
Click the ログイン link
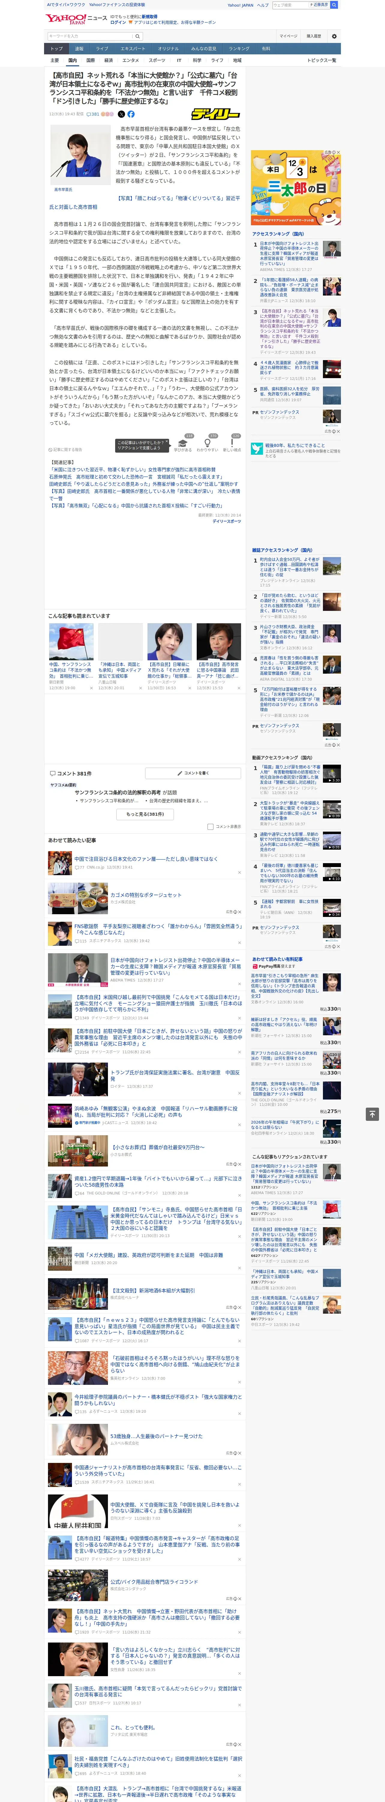click(x=118, y=23)
